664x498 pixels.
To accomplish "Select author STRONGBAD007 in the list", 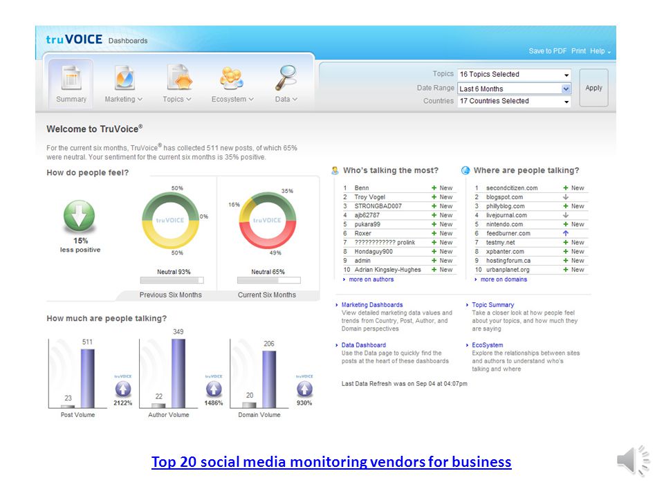I will [x=378, y=206].
